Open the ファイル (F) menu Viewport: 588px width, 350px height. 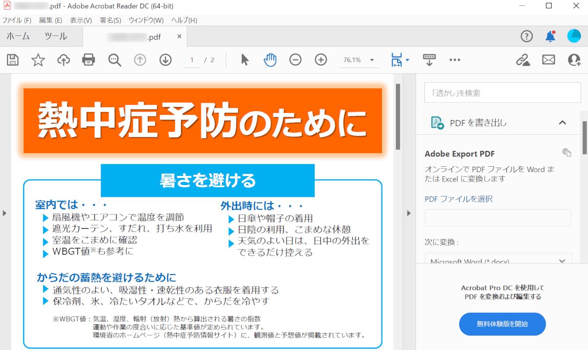tap(17, 21)
